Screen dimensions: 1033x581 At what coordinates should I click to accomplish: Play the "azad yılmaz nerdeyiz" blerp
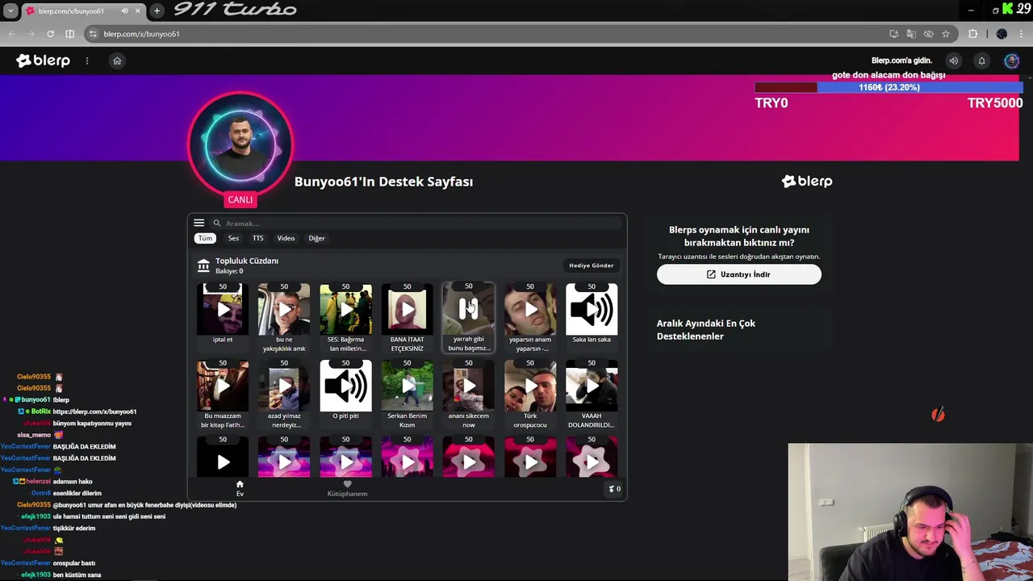click(x=284, y=385)
